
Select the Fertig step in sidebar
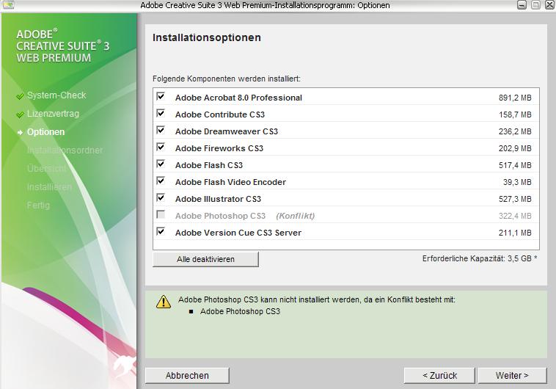[x=38, y=206]
